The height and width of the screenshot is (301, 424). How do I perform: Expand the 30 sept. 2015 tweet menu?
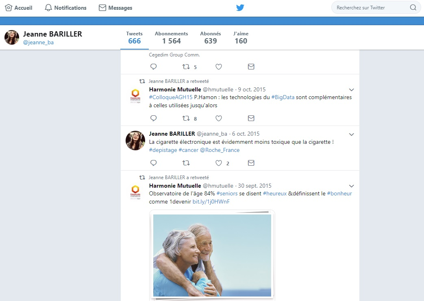(352, 186)
